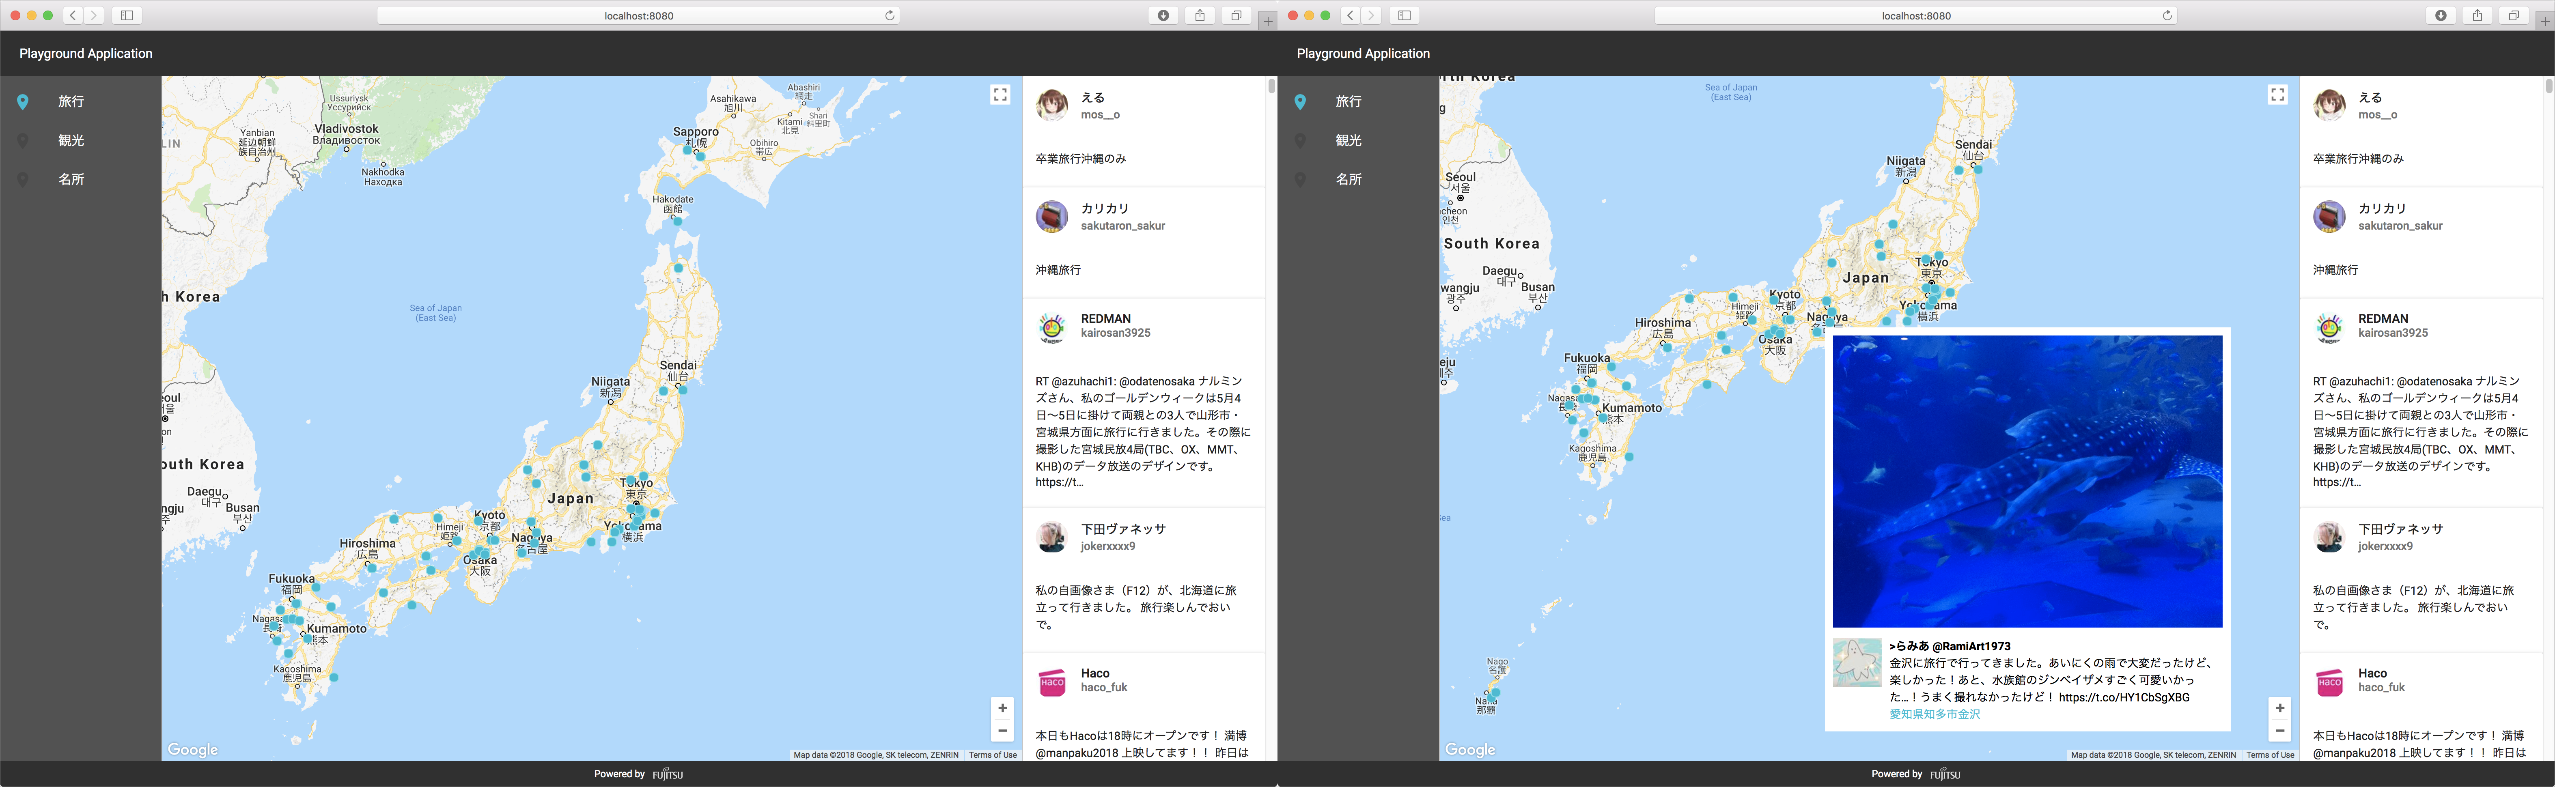Zoom out on the left window's map
This screenshot has width=2555, height=787.
point(1002,731)
